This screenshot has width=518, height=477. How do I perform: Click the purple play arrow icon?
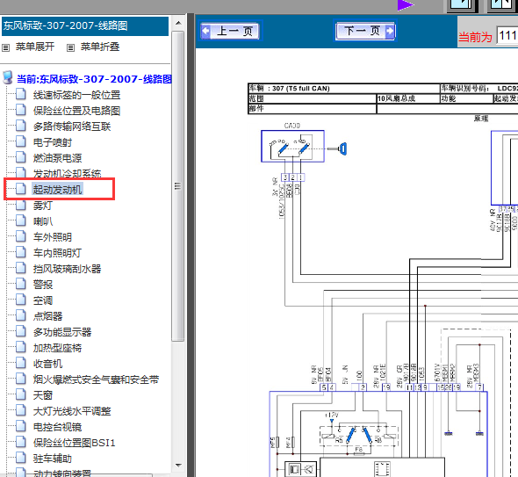tap(405, 5)
